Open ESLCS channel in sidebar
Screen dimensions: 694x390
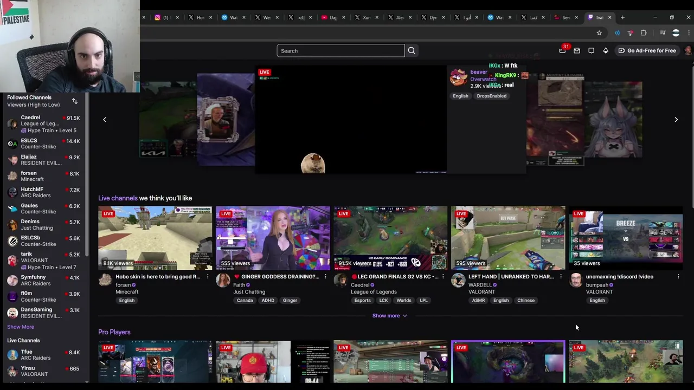[x=44, y=144]
